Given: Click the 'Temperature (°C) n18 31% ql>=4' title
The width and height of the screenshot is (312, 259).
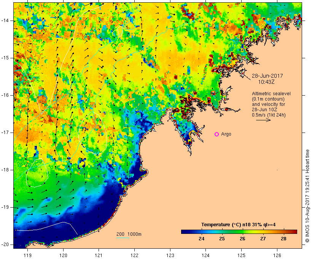Looking at the screenshot, I should click(x=239, y=225).
